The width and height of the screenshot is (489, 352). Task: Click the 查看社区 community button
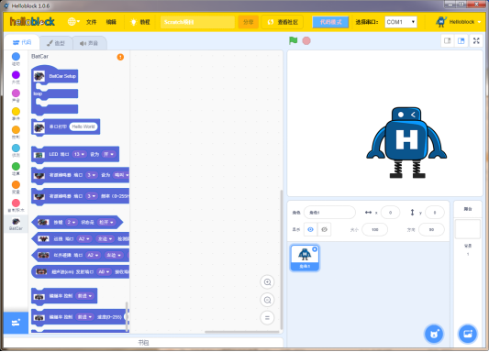283,22
